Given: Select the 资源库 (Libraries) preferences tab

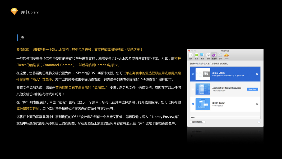Looking at the screenshot, I should 214,56.
